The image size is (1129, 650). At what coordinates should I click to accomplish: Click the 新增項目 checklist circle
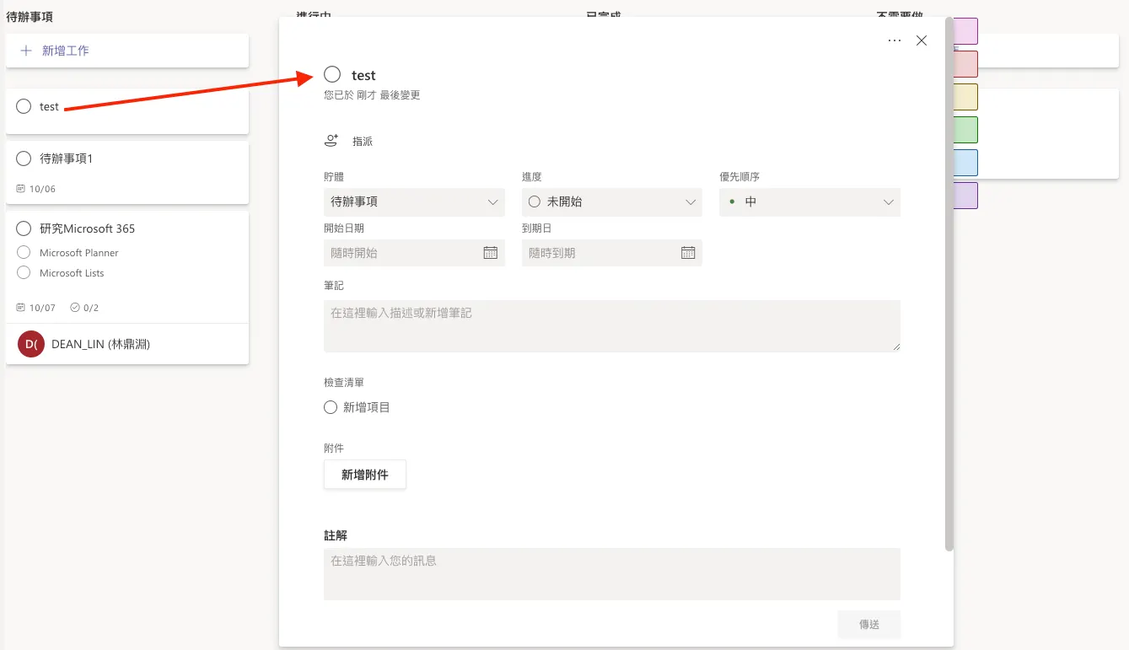pyautogui.click(x=331, y=407)
